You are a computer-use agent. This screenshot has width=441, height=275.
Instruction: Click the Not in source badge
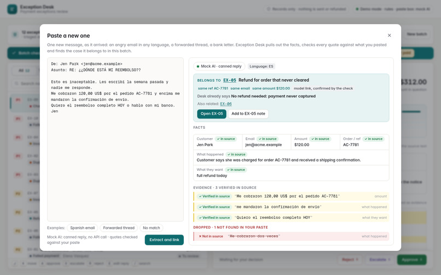coord(211,236)
